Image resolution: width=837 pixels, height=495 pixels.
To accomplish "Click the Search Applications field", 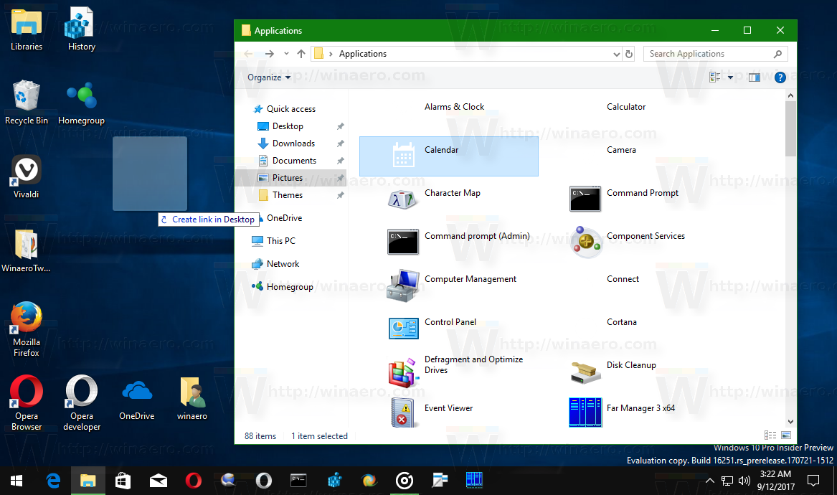I will tap(706, 54).
